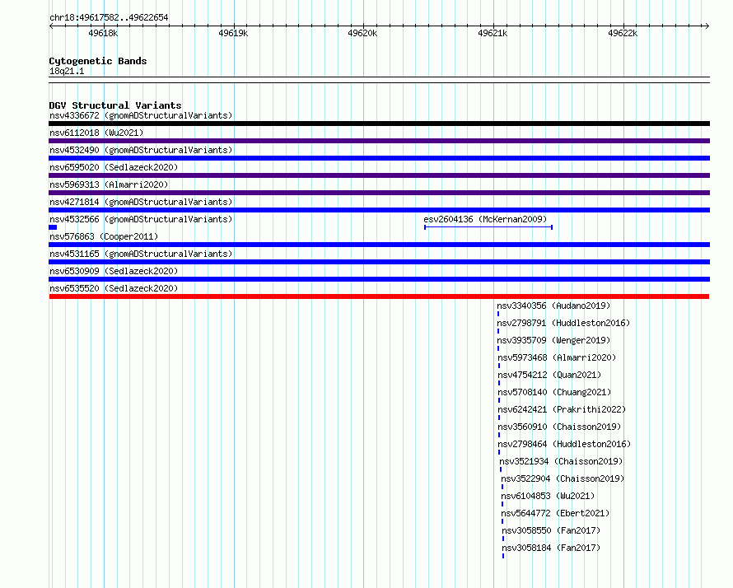Select the 18q21.1 band label
733x588 pixels.
tap(67, 71)
